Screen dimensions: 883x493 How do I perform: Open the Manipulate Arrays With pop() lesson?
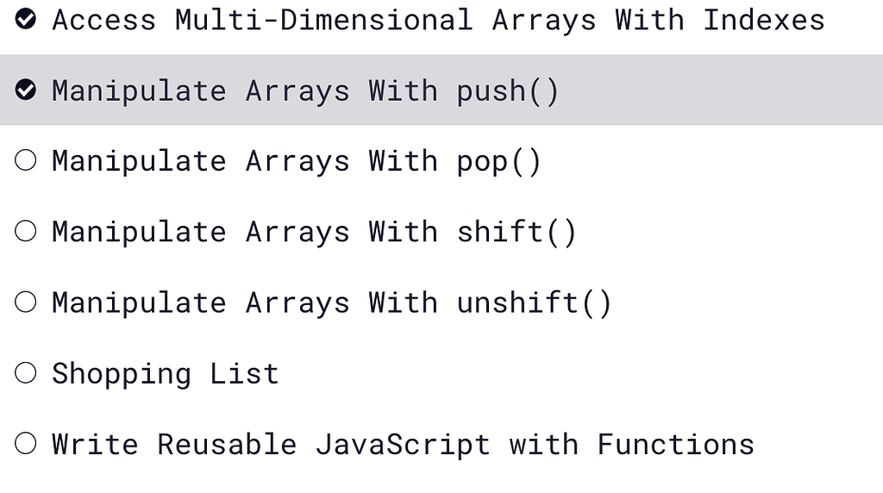pyautogui.click(x=297, y=162)
